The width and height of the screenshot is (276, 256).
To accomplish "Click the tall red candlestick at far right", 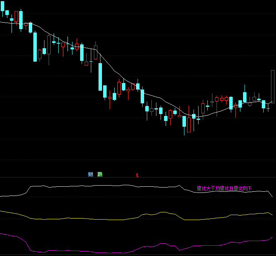I will [273, 86].
